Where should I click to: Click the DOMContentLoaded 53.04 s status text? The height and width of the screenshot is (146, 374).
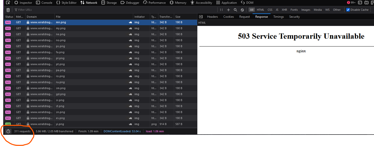pos(122,131)
